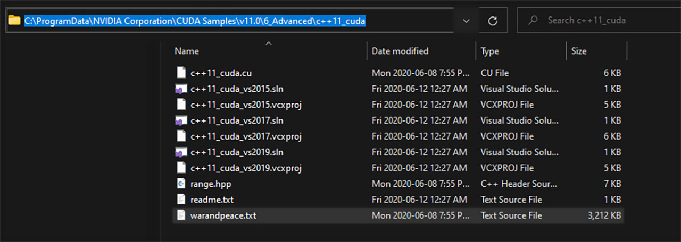
Task: Click the c++11_cuda.cu file icon
Action: point(181,73)
